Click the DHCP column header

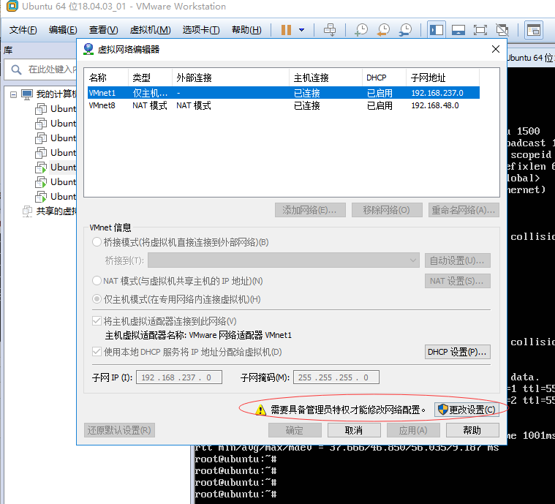tap(384, 78)
